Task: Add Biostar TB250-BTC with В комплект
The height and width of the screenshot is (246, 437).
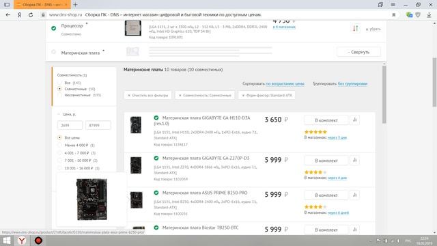Action: (x=326, y=230)
